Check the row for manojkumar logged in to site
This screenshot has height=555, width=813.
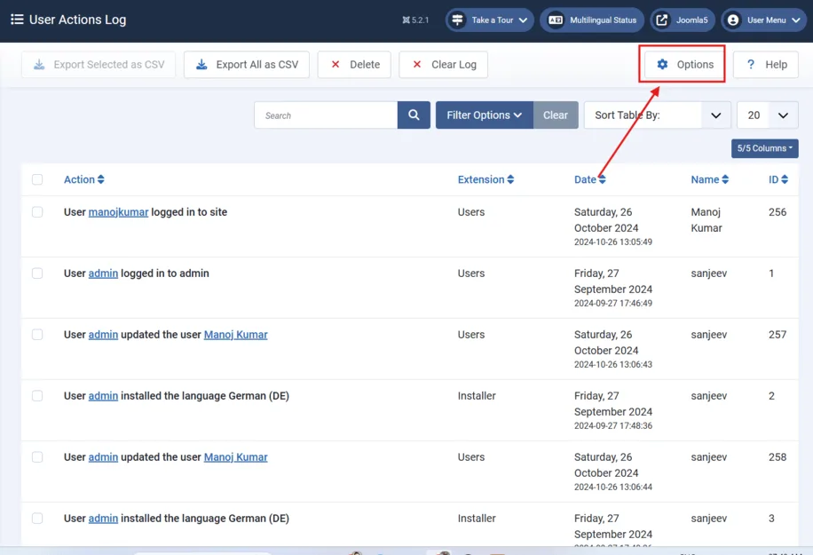[x=37, y=212]
